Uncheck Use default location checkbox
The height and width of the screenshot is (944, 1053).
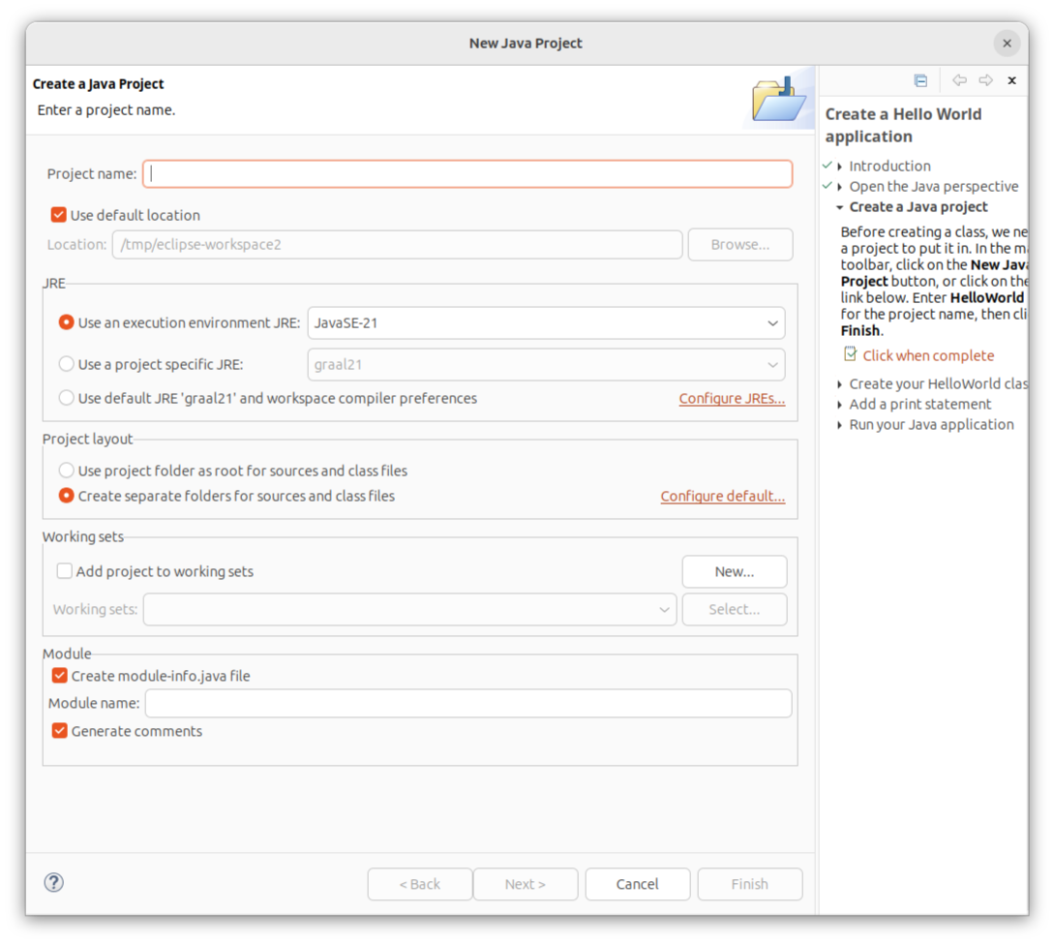pyautogui.click(x=59, y=215)
